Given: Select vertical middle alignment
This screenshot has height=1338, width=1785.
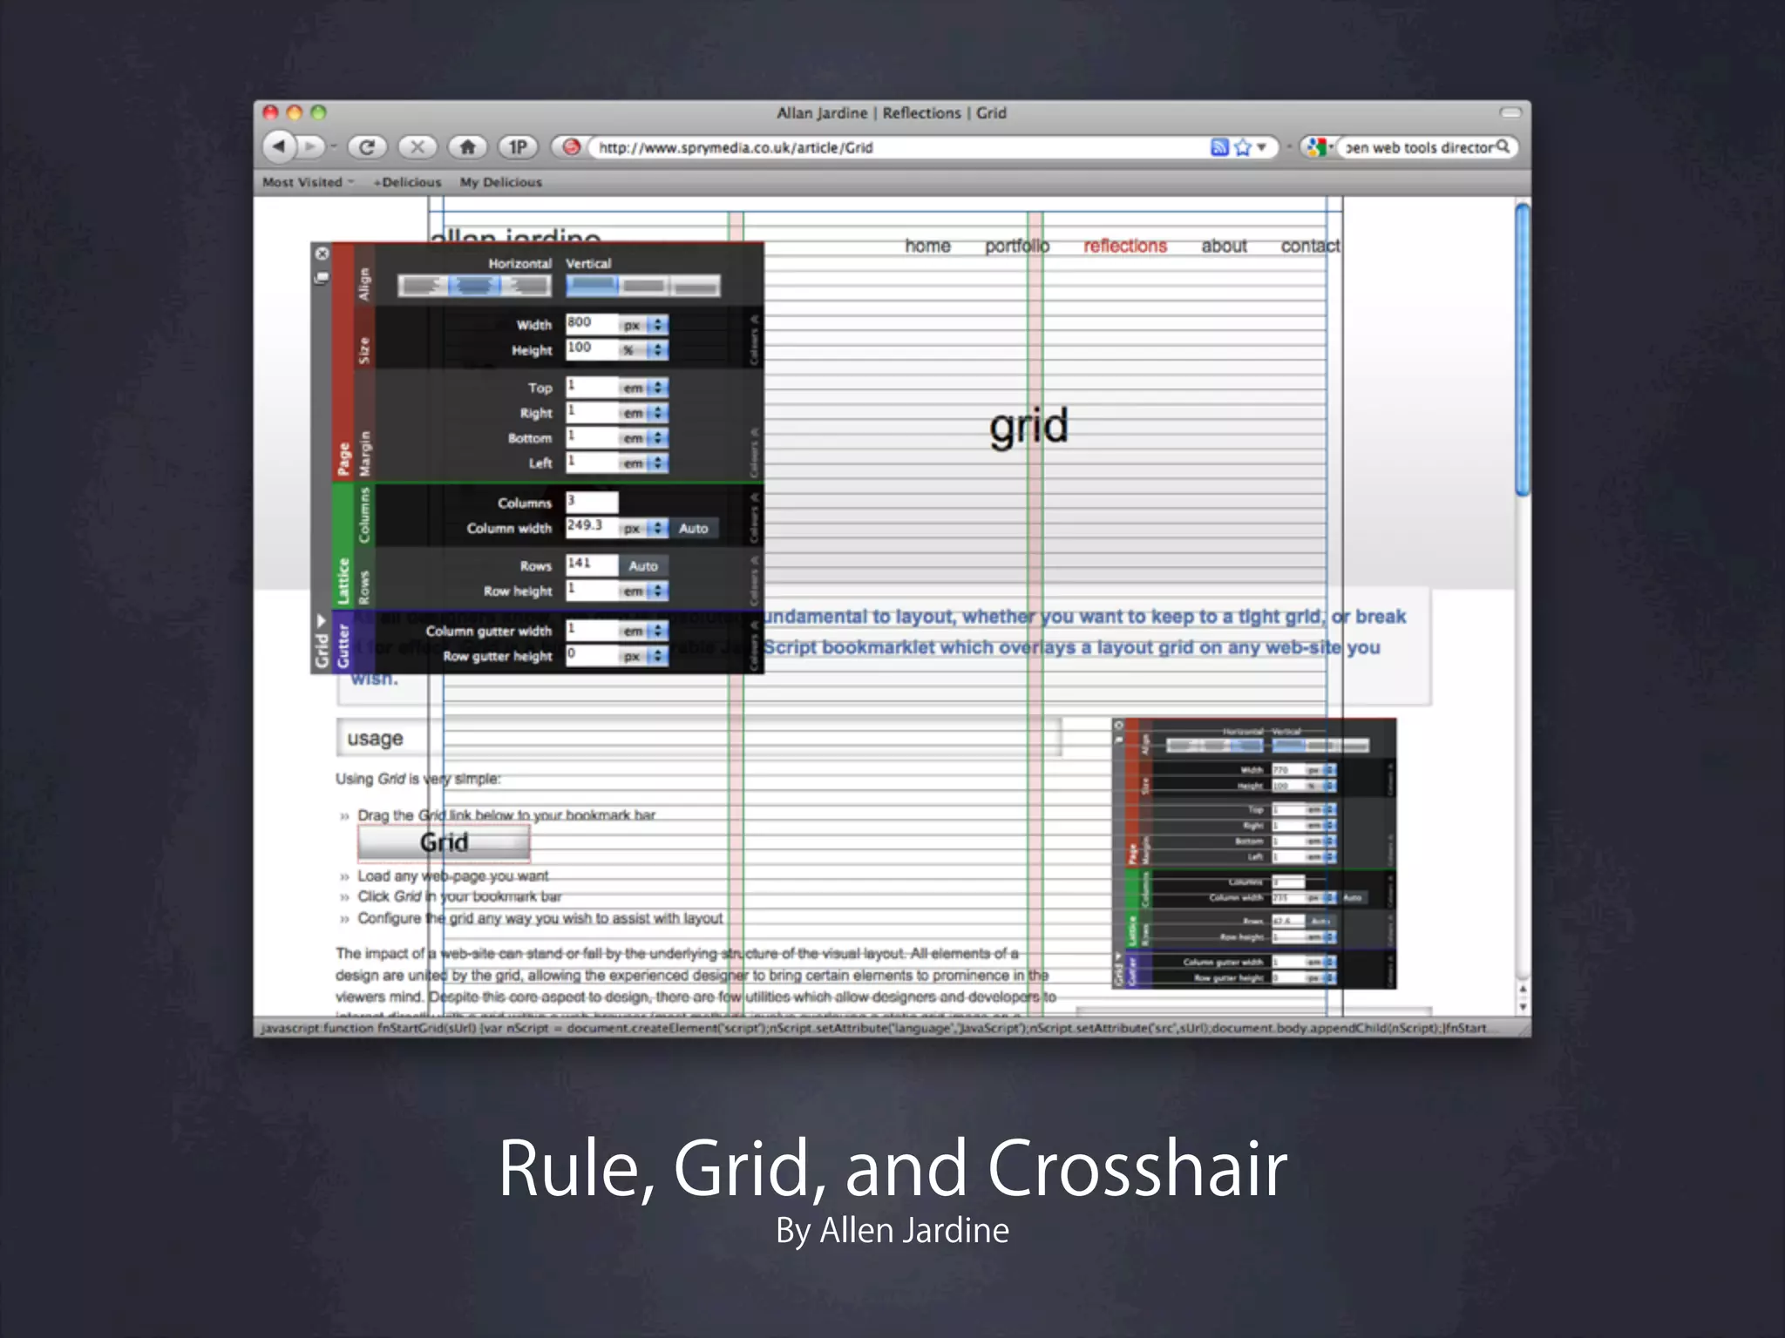Looking at the screenshot, I should click(643, 286).
